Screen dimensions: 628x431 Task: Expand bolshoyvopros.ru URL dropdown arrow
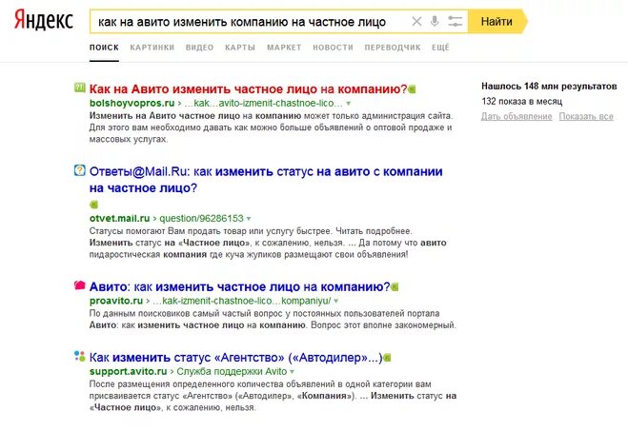pos(349,104)
